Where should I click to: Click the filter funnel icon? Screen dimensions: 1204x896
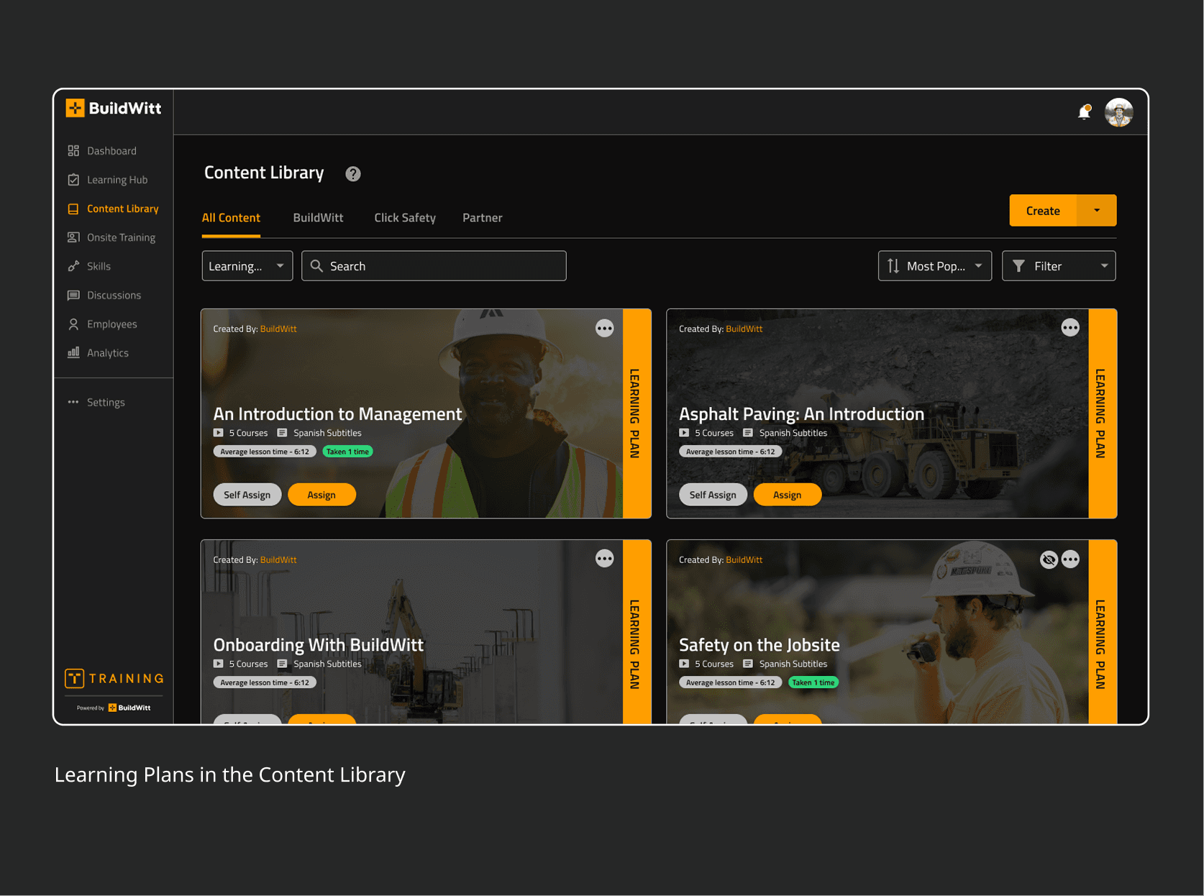(1018, 266)
